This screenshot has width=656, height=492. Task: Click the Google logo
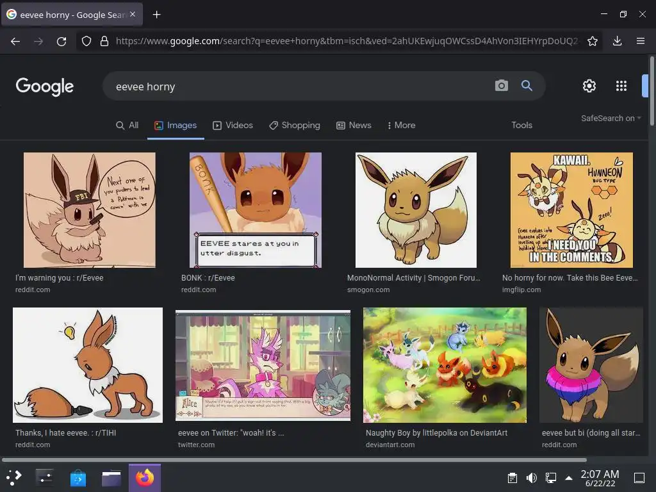coord(44,86)
